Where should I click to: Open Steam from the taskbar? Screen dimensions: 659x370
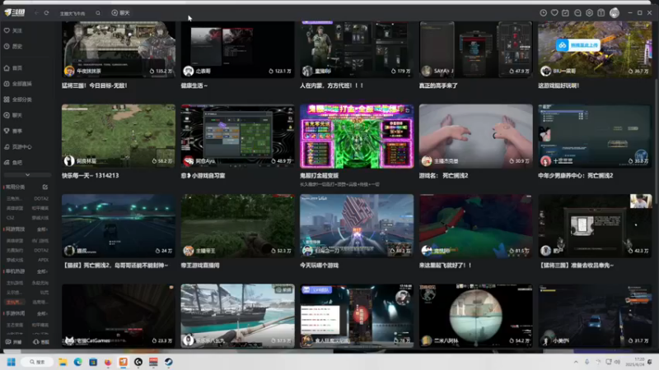click(x=169, y=362)
